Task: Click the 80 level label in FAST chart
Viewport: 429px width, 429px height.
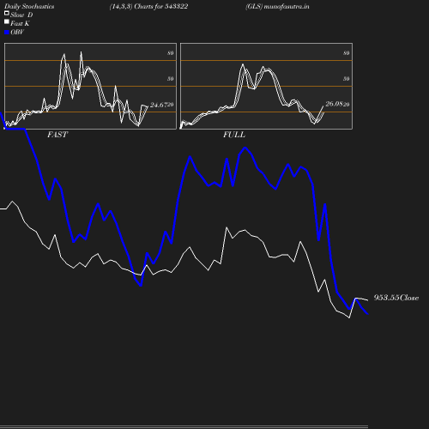Action: pyautogui.click(x=171, y=53)
